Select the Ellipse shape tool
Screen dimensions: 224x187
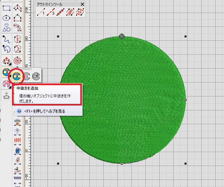7,18
